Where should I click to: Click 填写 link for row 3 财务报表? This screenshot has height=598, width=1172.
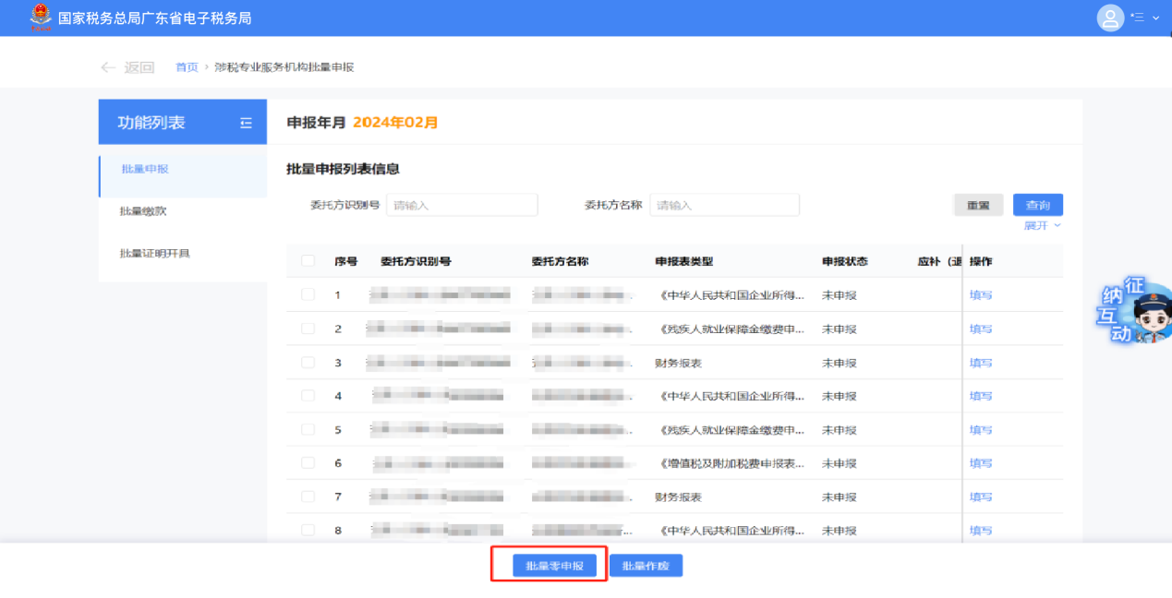pos(981,363)
